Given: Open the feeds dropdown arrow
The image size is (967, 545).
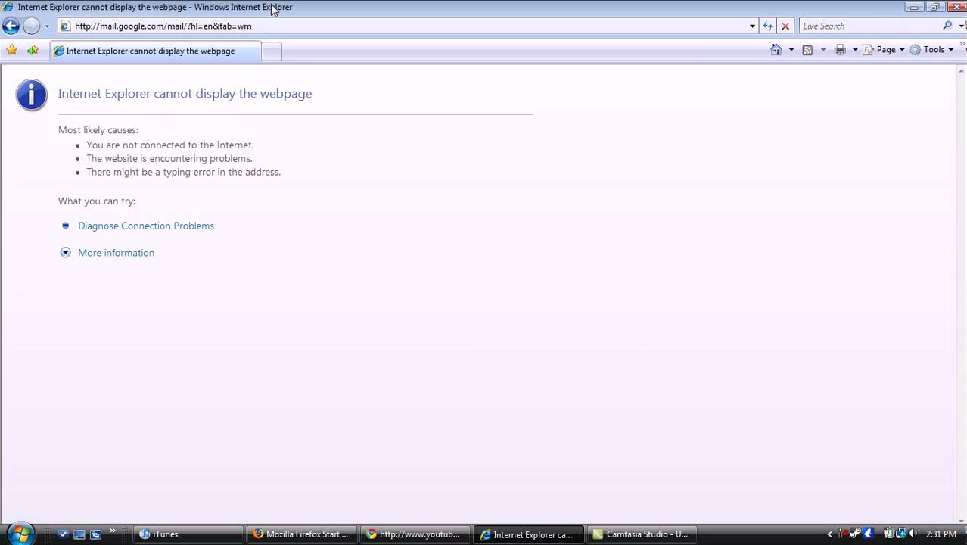Looking at the screenshot, I should pyautogui.click(x=823, y=50).
